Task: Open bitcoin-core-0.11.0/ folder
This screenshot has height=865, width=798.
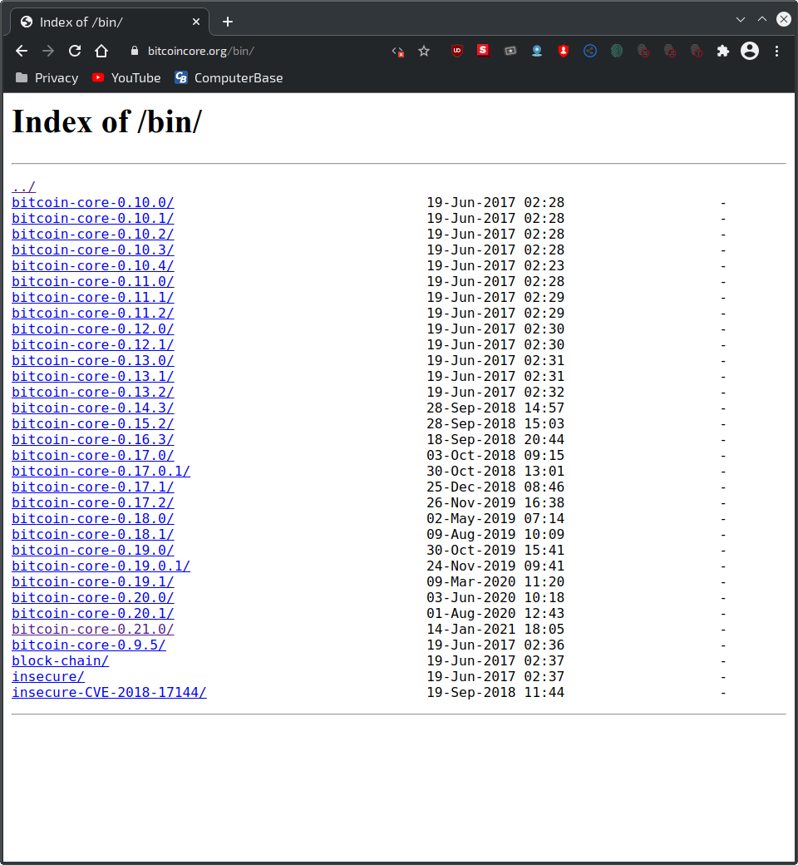Action: pos(92,281)
